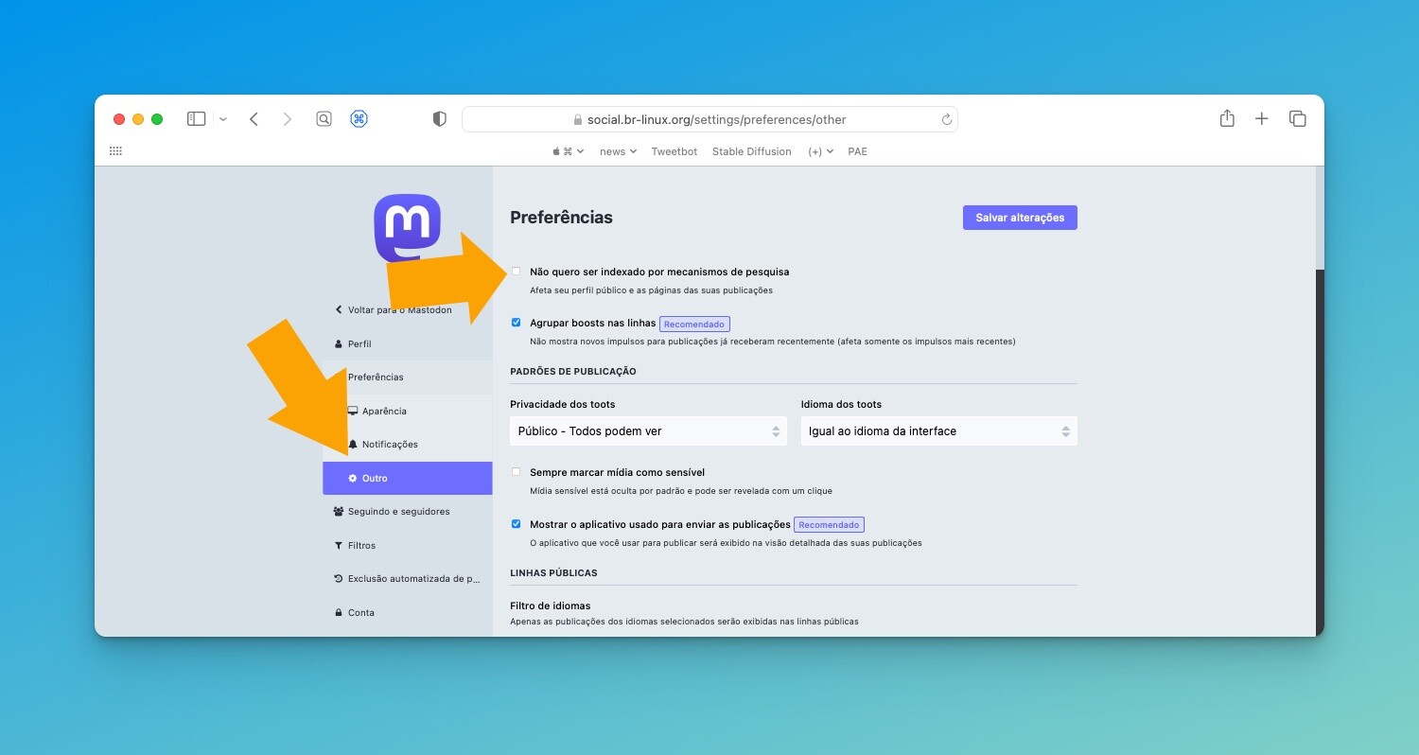Open the Tweetbot bookmark in the favorites bar

(x=674, y=151)
